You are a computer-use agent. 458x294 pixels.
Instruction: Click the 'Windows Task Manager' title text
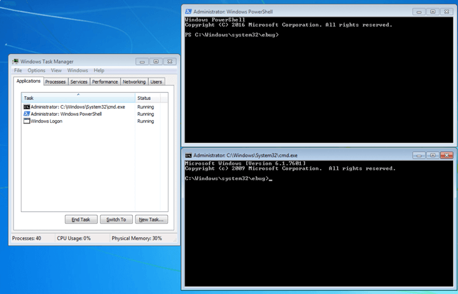tap(46, 62)
